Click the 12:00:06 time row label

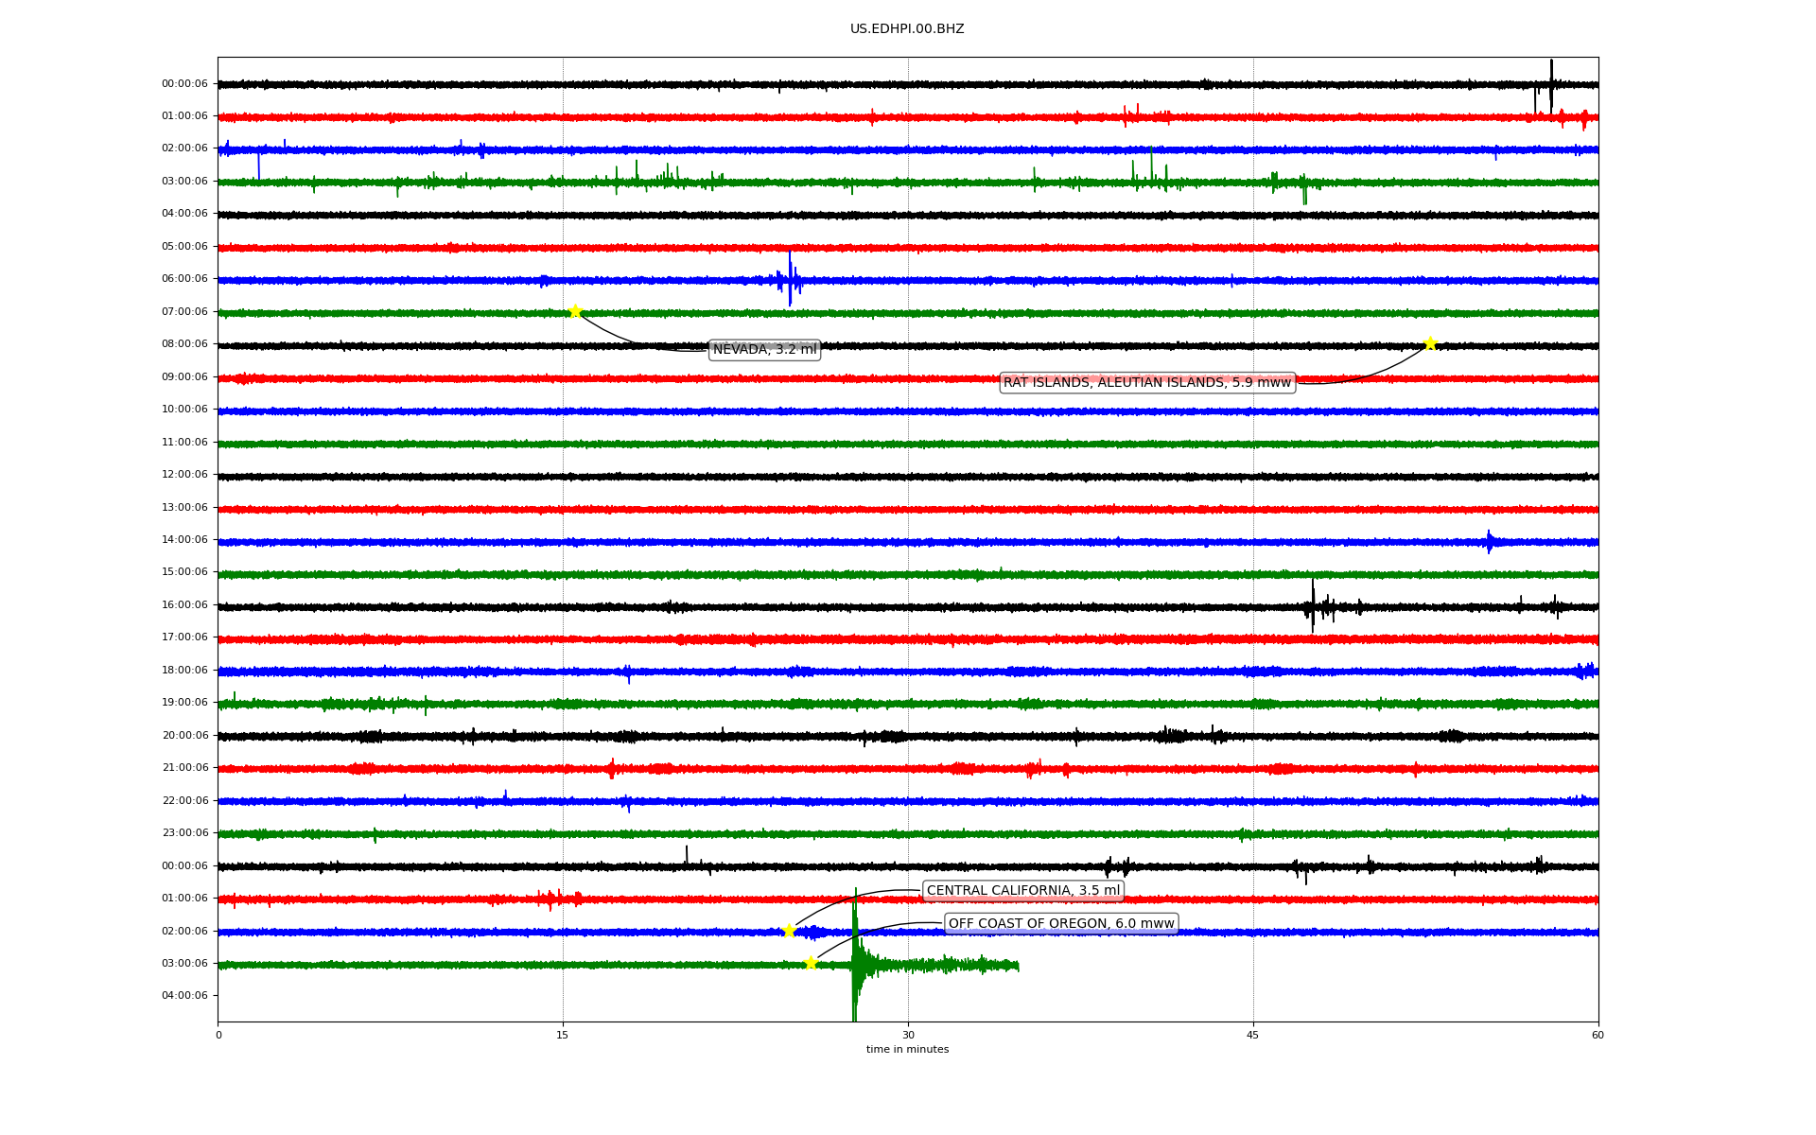[x=184, y=475]
